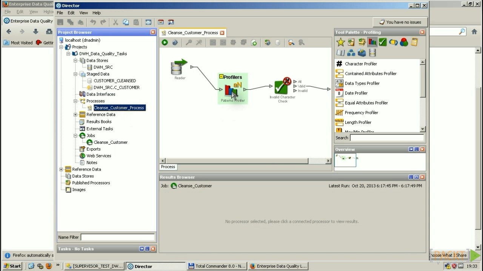The height and width of the screenshot is (271, 483).
Task: Pick the Data Types Profiler from the palette list
Action: tap(362, 83)
